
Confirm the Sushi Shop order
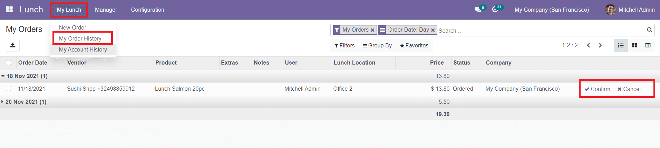pos(597,89)
